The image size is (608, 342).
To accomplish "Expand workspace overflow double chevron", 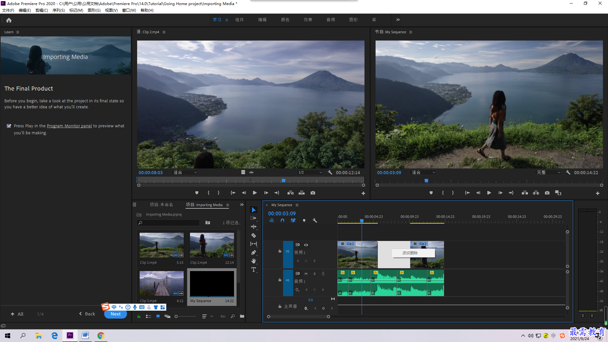I will pyautogui.click(x=398, y=20).
